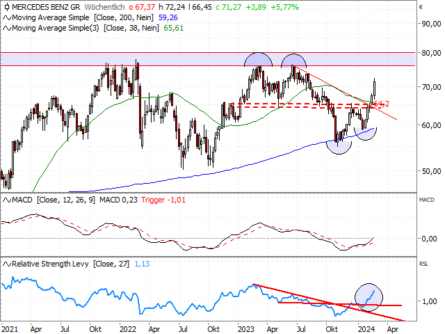Click the RSL axis title on the right
This screenshot has height=334, width=445.
click(423, 264)
